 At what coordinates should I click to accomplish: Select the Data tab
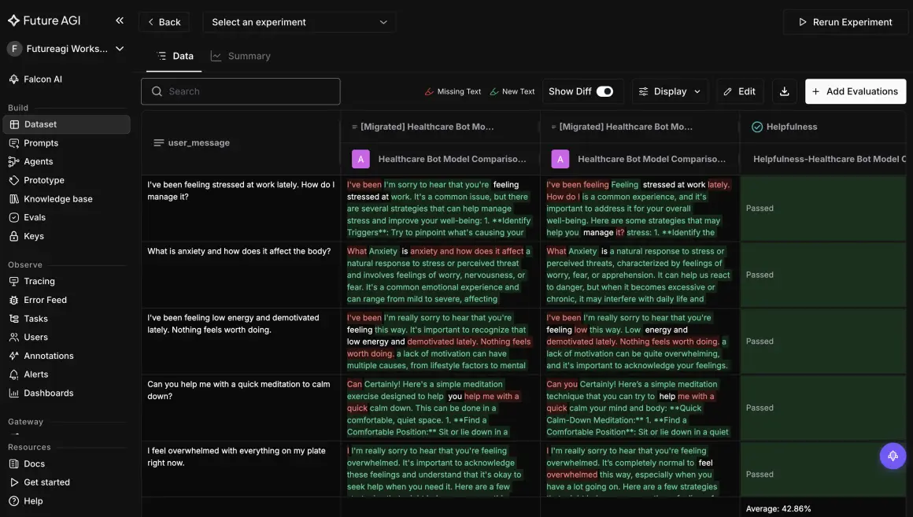174,56
